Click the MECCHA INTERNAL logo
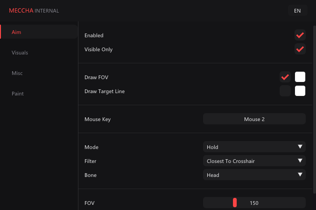 click(34, 10)
